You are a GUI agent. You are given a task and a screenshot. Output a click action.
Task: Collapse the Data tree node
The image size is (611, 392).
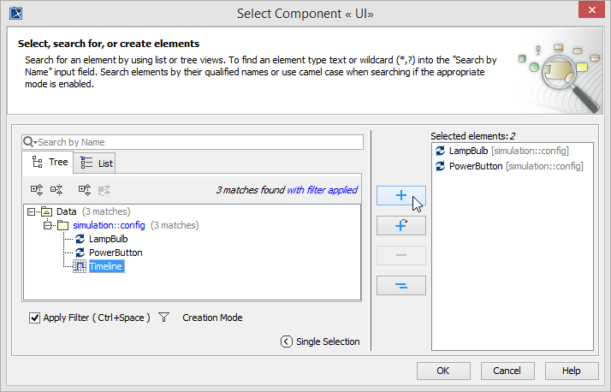pyautogui.click(x=32, y=211)
